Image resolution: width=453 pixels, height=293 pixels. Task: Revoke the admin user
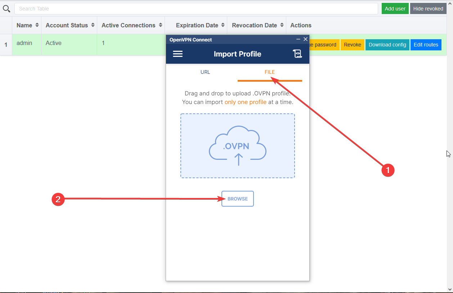(353, 45)
